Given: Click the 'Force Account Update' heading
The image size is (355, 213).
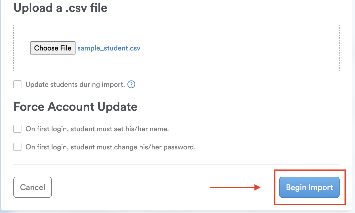Looking at the screenshot, I should tap(75, 107).
